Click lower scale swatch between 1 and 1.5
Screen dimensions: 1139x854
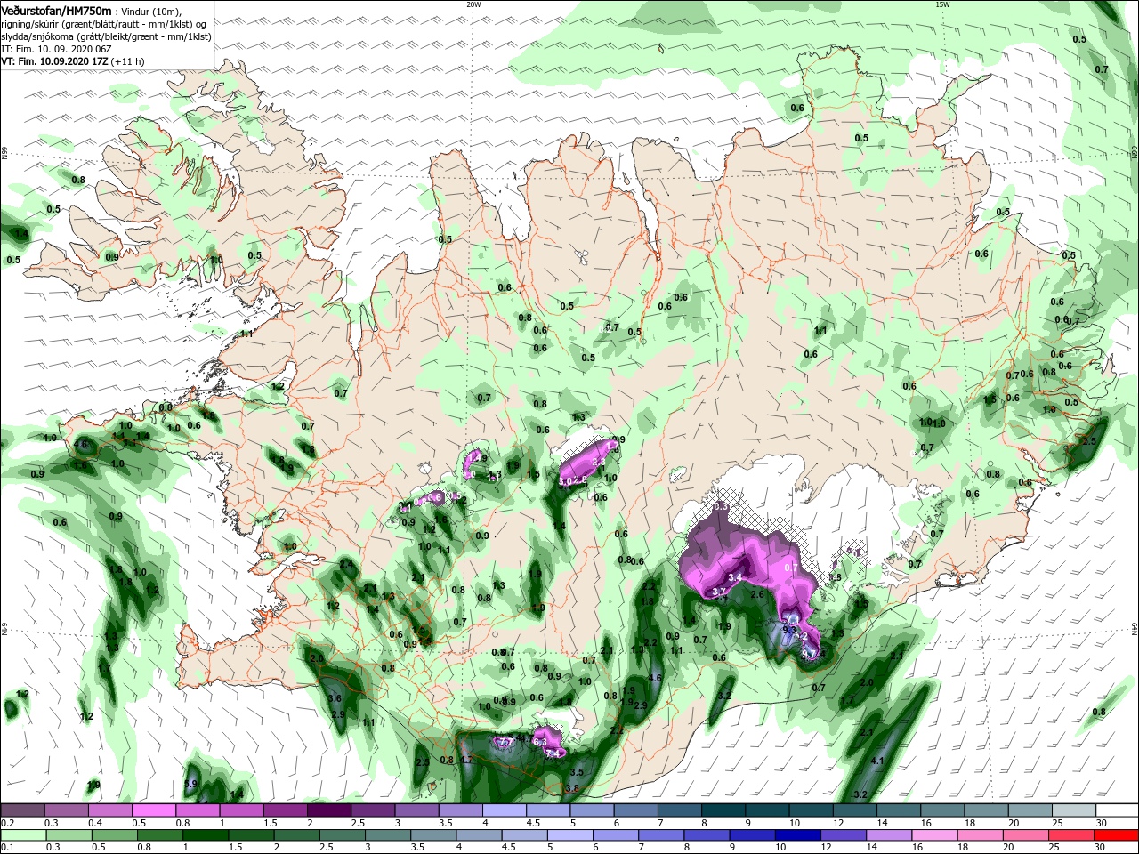pos(205,834)
